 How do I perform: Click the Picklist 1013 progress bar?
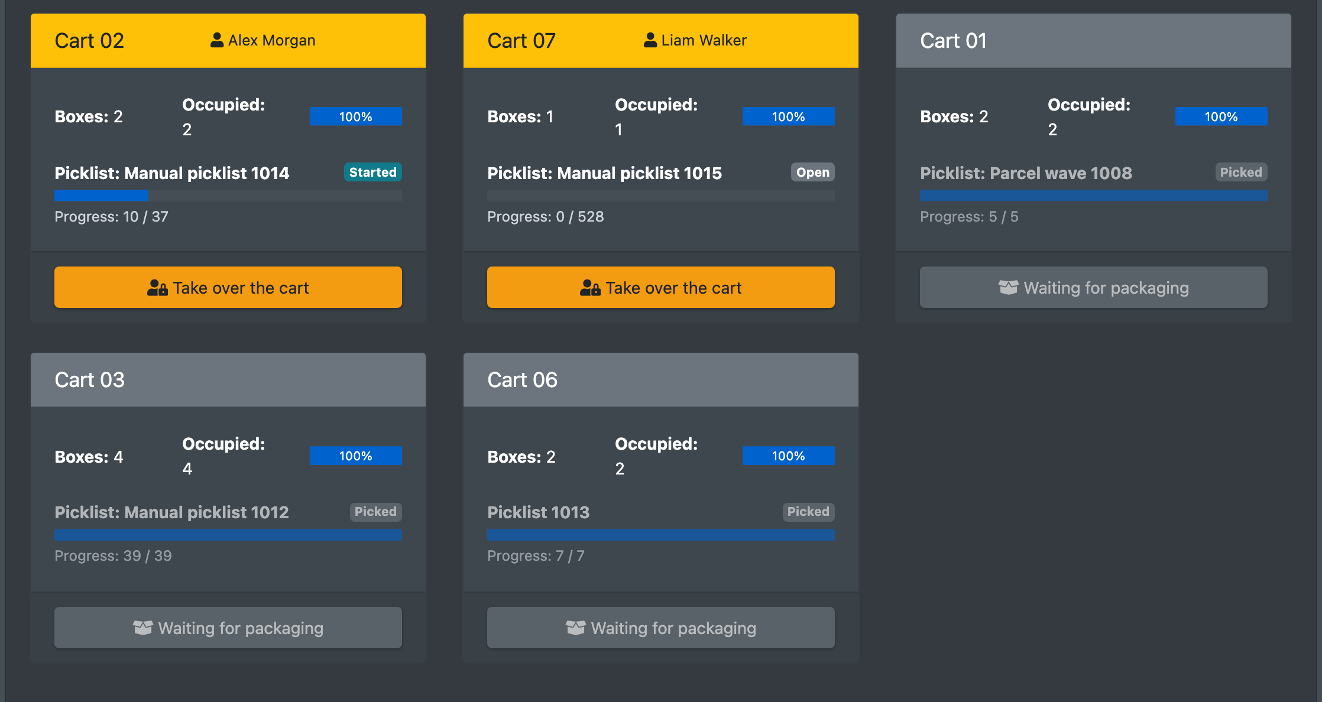pyautogui.click(x=661, y=535)
